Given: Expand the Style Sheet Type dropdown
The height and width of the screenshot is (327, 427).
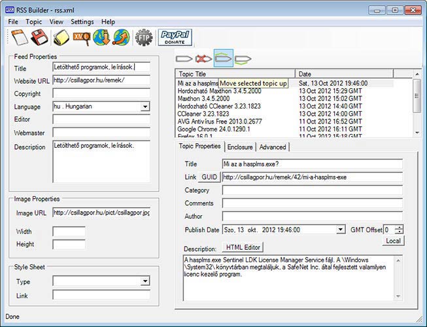Looking at the screenshot, I should click(145, 281).
